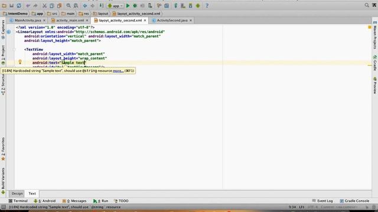Run app with green play icon
378x212 pixels.
(x=128, y=5)
